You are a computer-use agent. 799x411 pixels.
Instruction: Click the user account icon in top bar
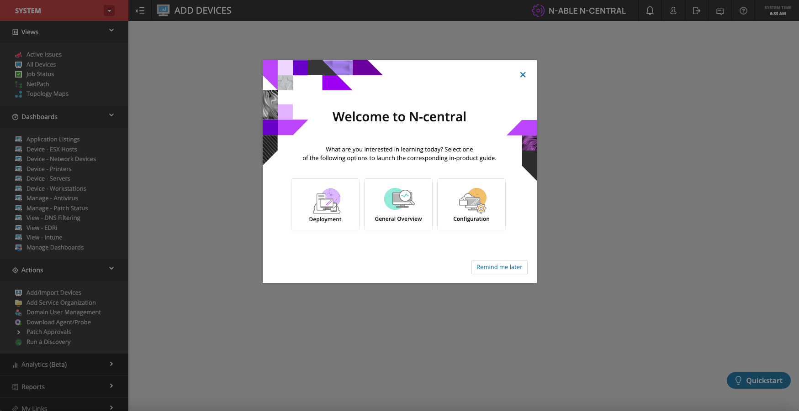click(x=673, y=10)
